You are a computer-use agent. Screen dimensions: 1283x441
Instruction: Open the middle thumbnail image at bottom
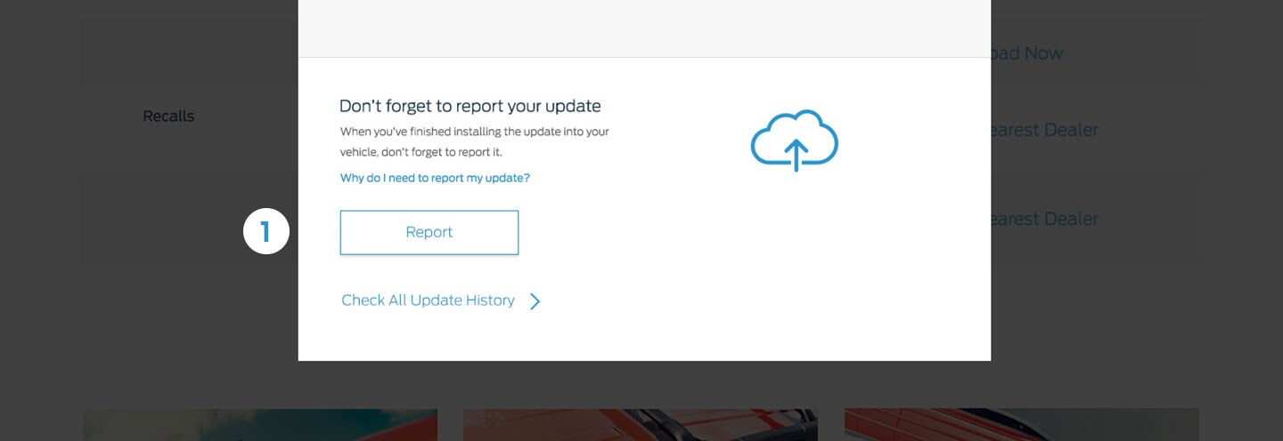pos(640,425)
